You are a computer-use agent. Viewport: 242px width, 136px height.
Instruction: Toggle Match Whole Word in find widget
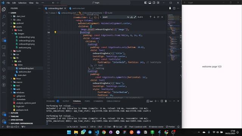click(132, 17)
